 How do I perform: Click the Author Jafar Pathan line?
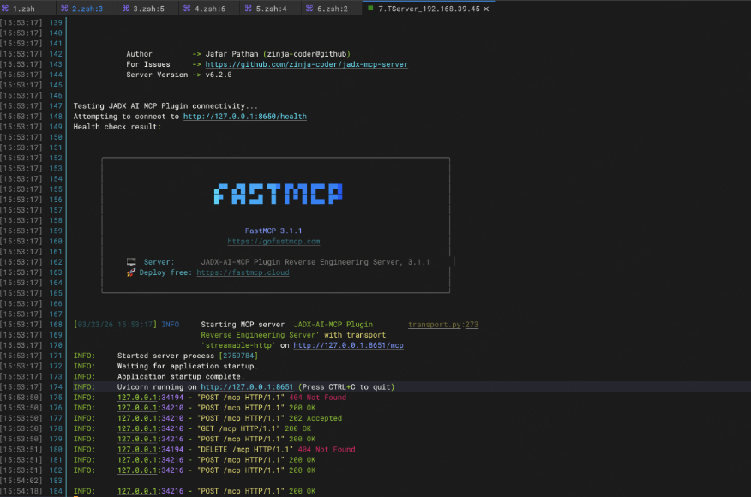click(238, 54)
